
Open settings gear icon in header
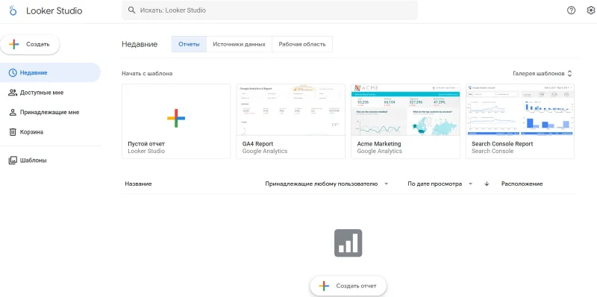tap(591, 10)
